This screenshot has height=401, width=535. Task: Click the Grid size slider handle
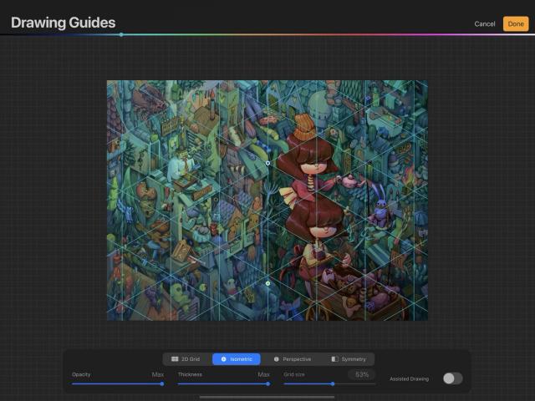(x=333, y=384)
